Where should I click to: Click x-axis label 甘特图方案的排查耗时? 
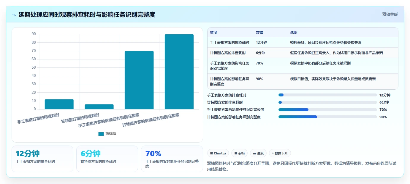coord(80,118)
